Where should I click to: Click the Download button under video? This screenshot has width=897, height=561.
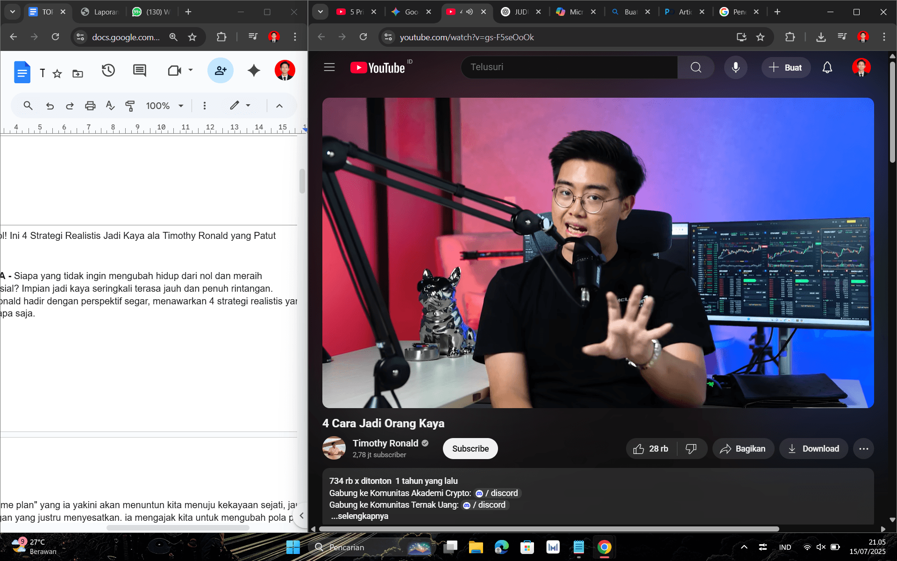coord(813,449)
